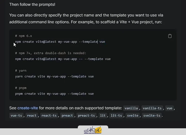Click the vue-ts template tag
The image size is (186, 135).
(16, 115)
